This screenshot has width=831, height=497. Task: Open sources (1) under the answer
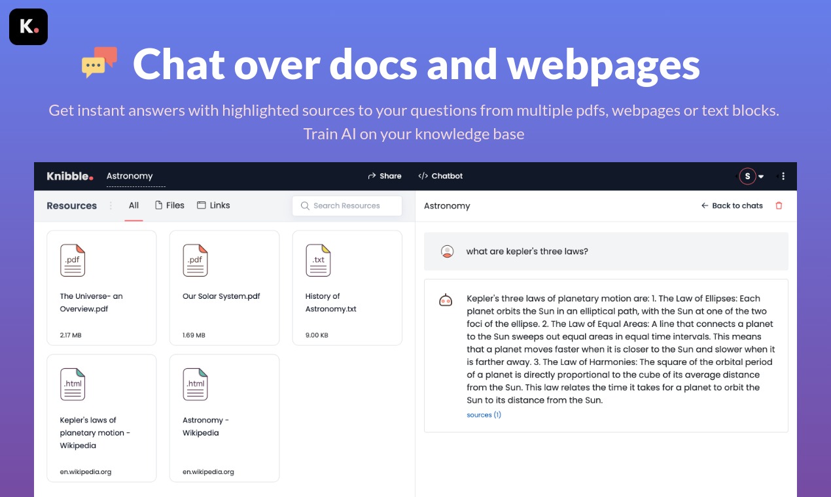(484, 415)
